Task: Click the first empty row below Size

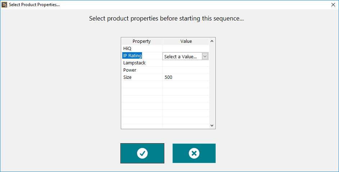Action: click(165, 84)
